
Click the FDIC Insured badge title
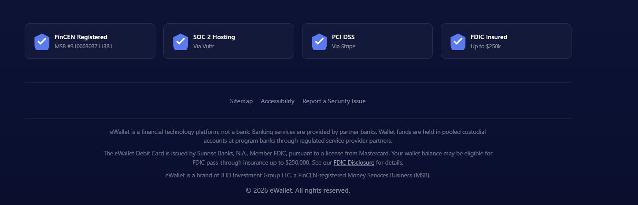pyautogui.click(x=489, y=37)
